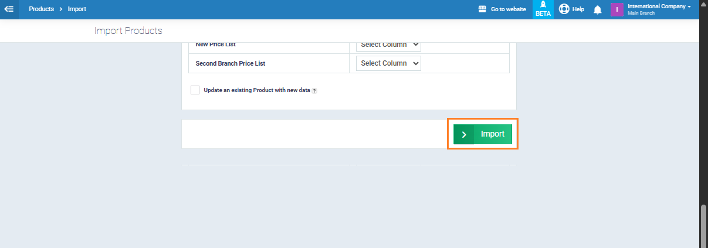The height and width of the screenshot is (248, 708).
Task: Open the Second Branch Price List dropdown
Action: 388,63
